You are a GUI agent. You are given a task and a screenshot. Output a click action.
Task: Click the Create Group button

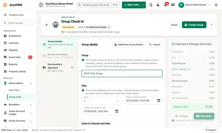(x=194, y=25)
